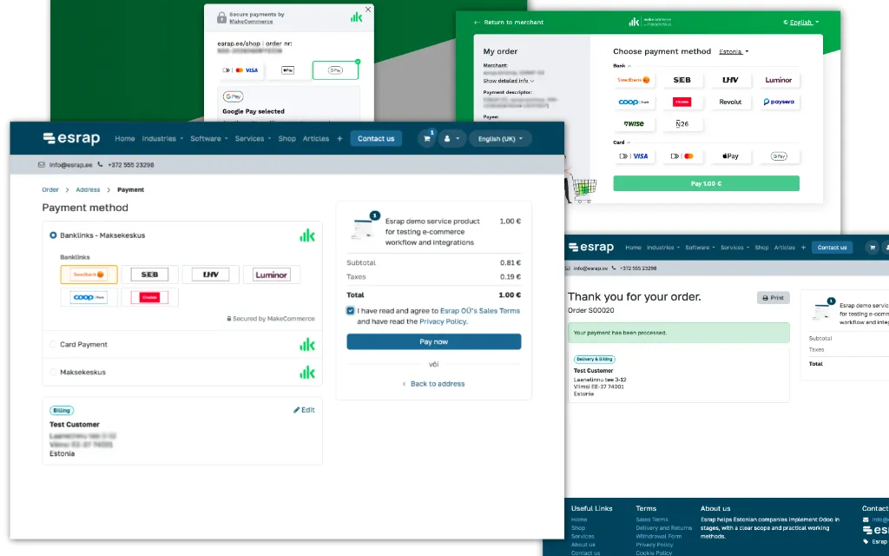Open the user account icon menu
The width and height of the screenshot is (889, 556).
451,138
